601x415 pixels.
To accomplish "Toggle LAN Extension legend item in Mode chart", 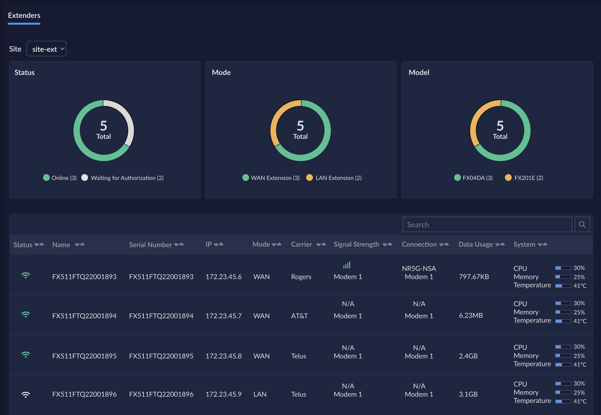I will [x=334, y=178].
